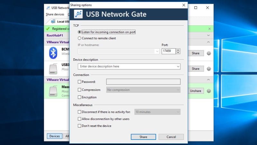Share the Bluetooth device

coord(196,53)
